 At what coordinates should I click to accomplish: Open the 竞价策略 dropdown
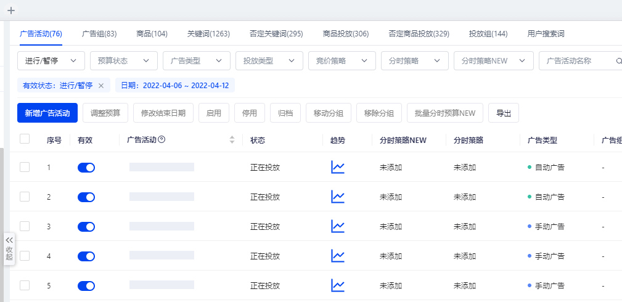pyautogui.click(x=342, y=61)
